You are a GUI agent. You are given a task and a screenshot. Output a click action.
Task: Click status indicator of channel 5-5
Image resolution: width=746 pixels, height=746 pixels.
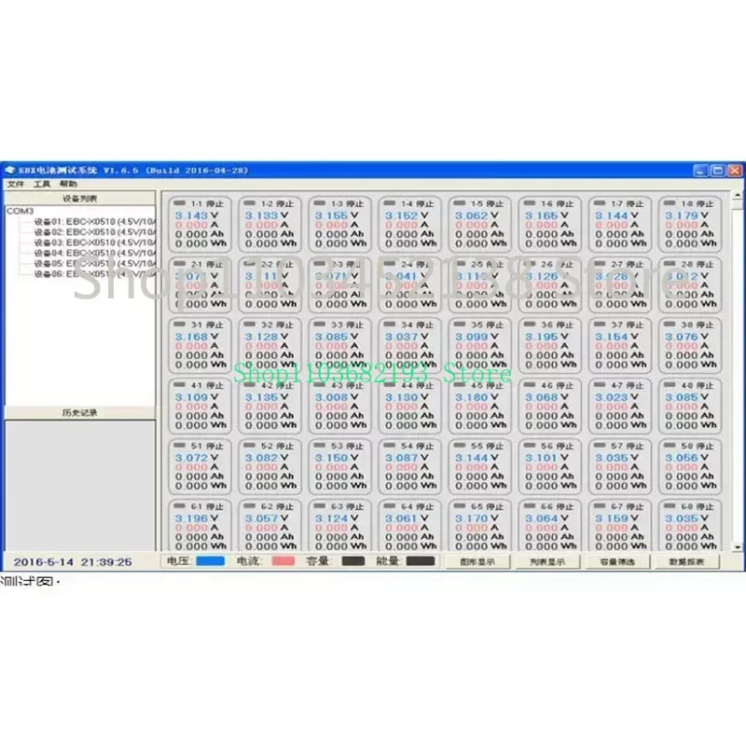click(x=460, y=446)
